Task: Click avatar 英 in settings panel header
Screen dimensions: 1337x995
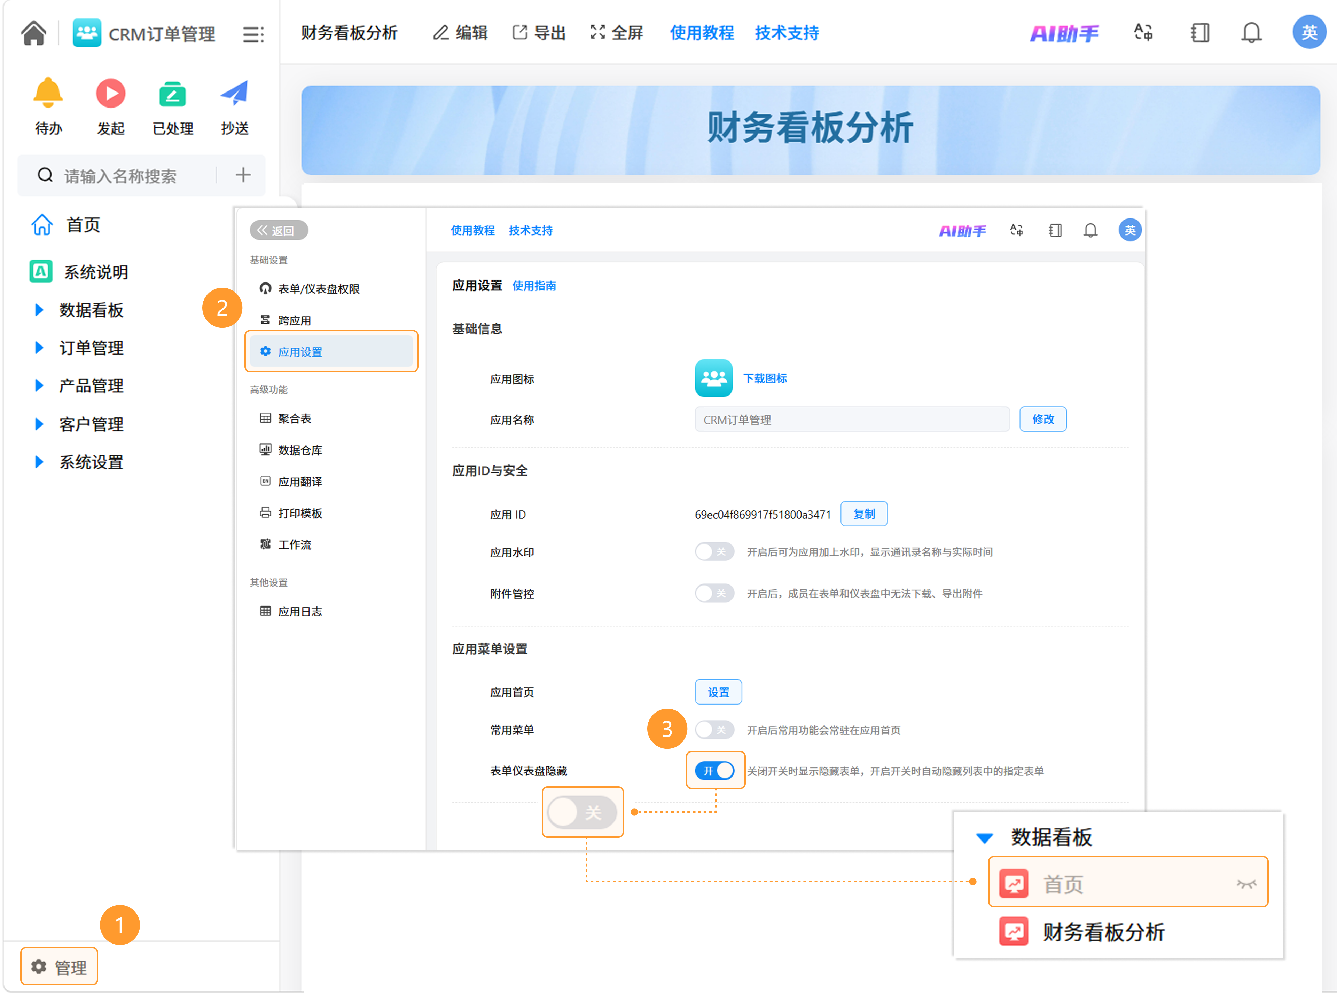Action: pyautogui.click(x=1129, y=230)
